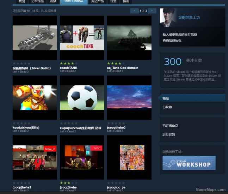The width and height of the screenshot is (228, 194).
Task: Click the empty star rating of Silver Gatlin
Action: (x=21, y=63)
